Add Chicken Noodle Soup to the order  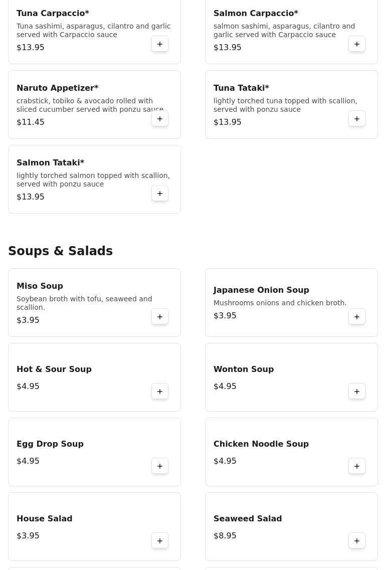click(x=357, y=466)
